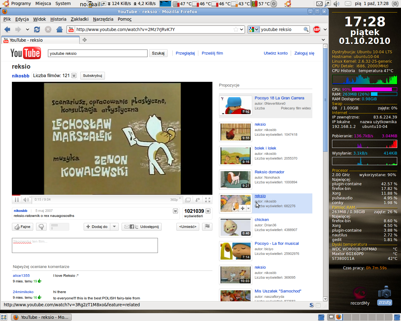Focus the YouTube search input field

coord(98,53)
